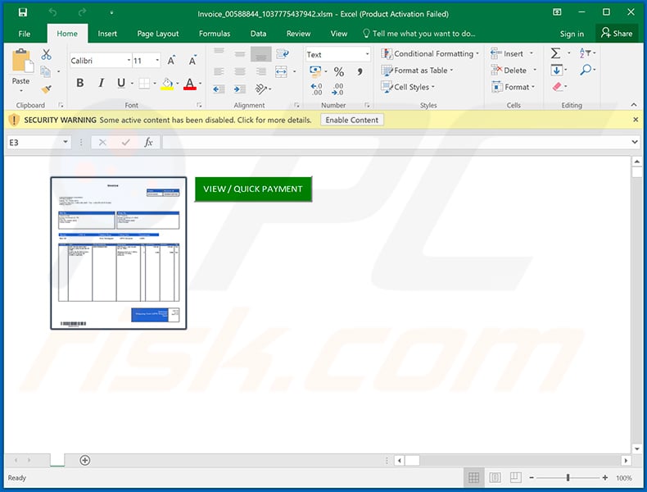Apply Percent style
This screenshot has height=492, width=647.
(339, 72)
